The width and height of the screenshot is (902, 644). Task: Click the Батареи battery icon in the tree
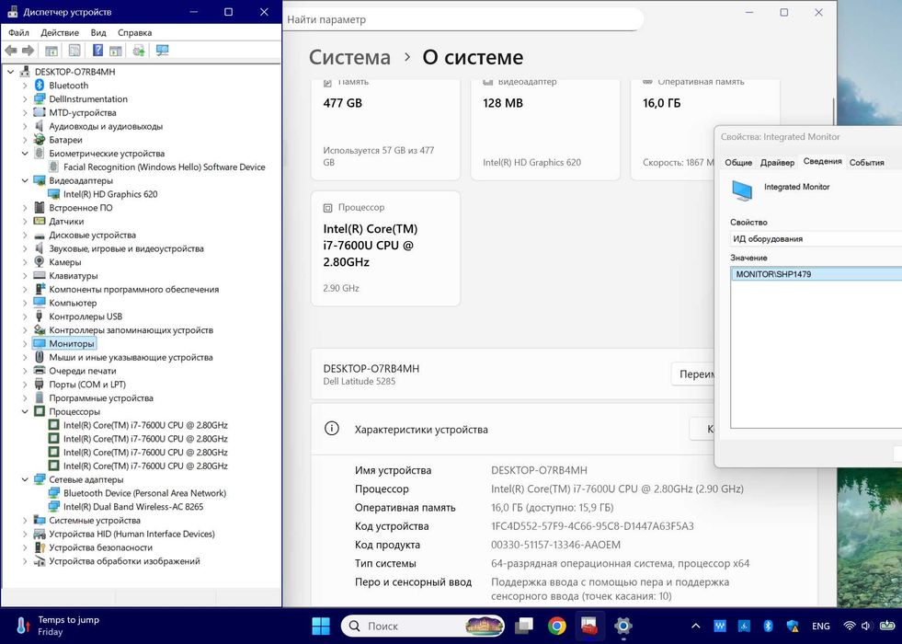[x=40, y=140]
